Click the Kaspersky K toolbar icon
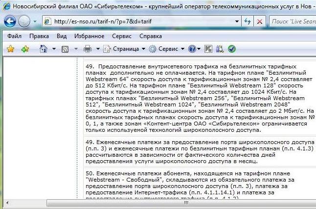Screen dimensions: 316x209 pyautogui.click(x=208, y=49)
